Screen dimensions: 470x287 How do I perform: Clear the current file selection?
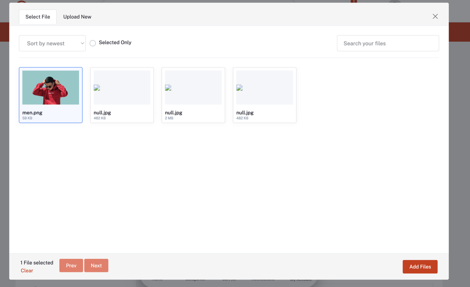point(27,271)
